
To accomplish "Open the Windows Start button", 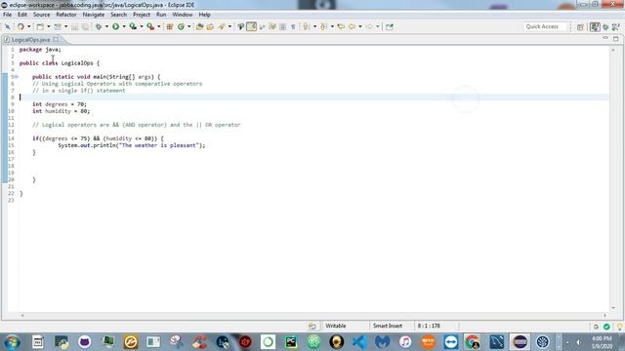I will [x=12, y=342].
